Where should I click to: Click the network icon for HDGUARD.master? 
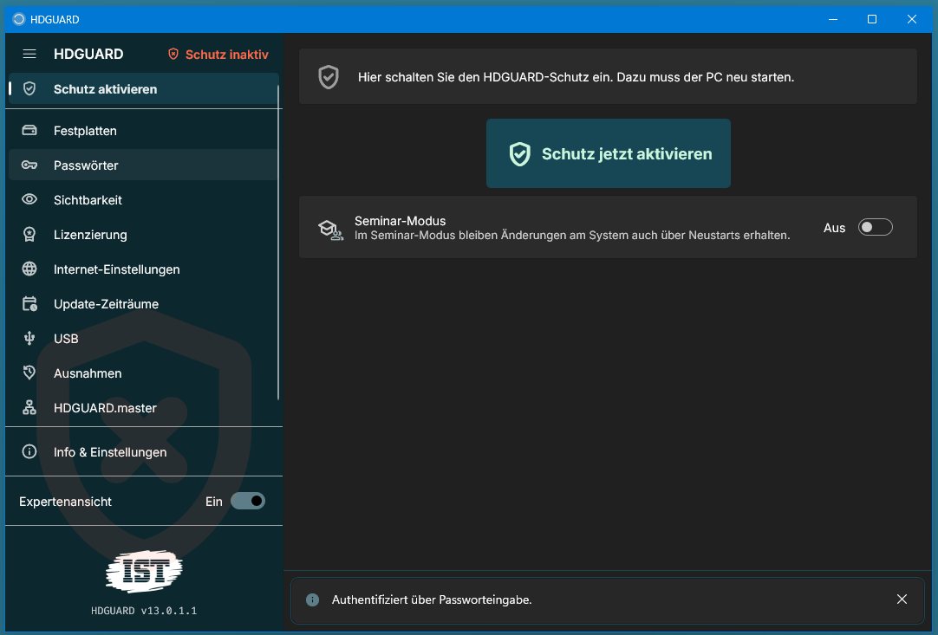[x=29, y=407]
